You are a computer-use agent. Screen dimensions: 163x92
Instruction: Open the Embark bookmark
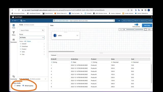[88, 13]
